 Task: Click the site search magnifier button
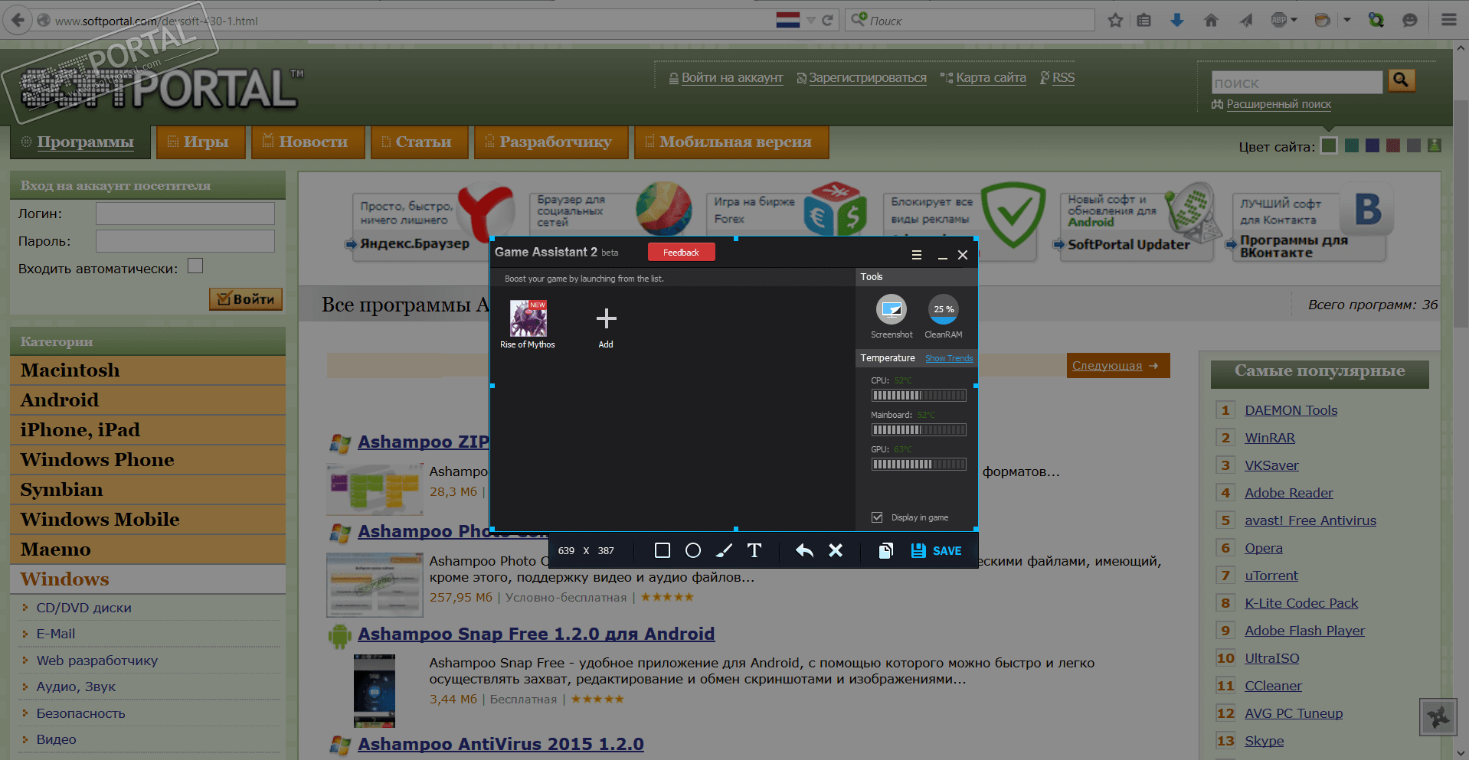tap(1401, 80)
